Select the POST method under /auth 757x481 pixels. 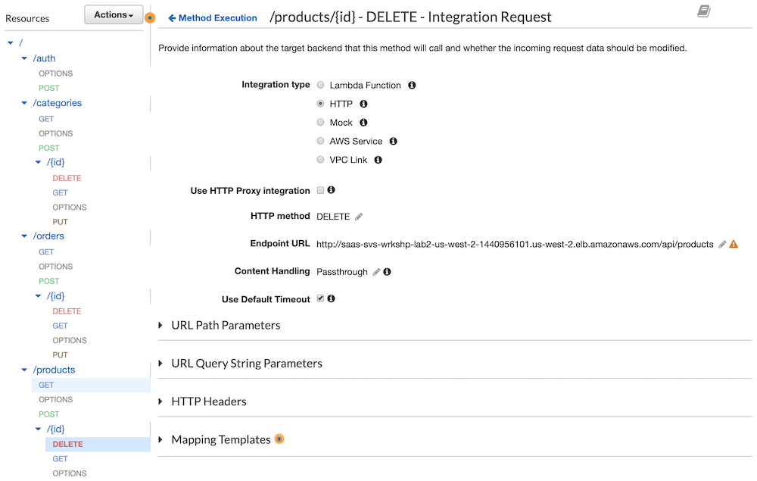point(48,88)
